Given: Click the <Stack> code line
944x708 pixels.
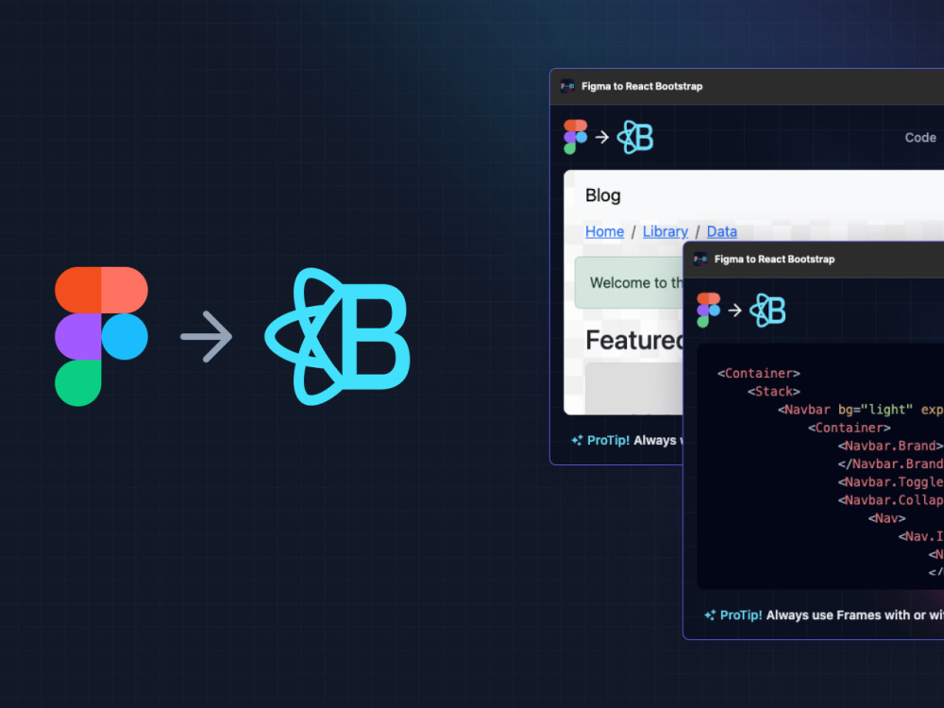Looking at the screenshot, I should 774,392.
